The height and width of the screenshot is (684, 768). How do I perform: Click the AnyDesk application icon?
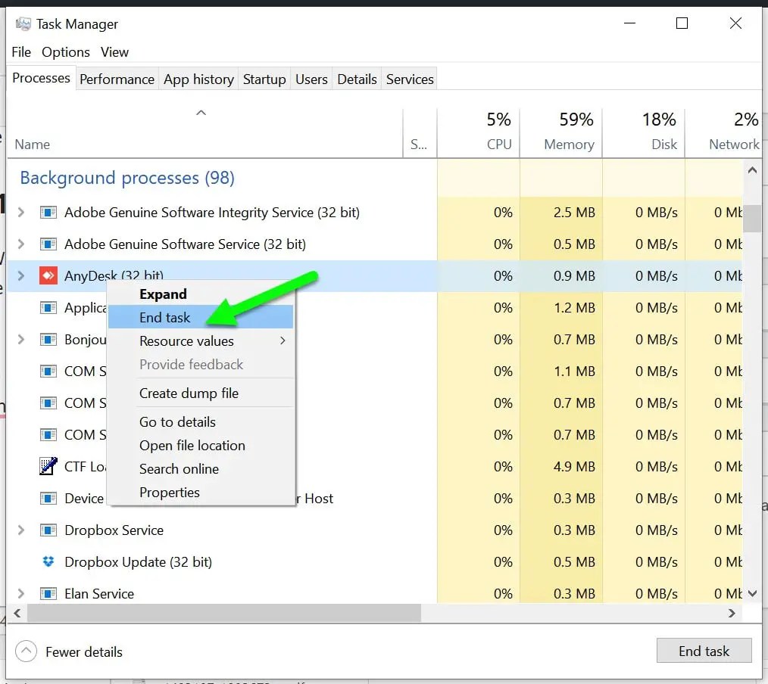click(x=48, y=275)
